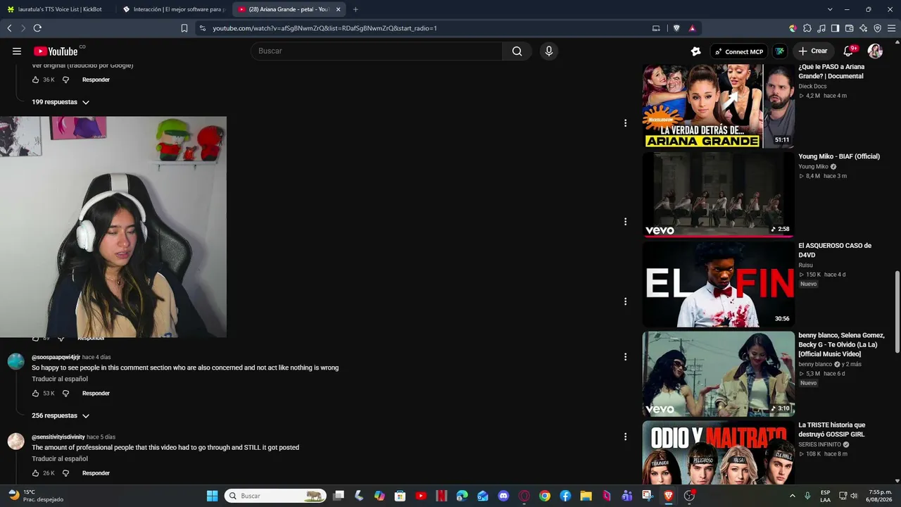Toggle the browser sidebar panel
The width and height of the screenshot is (901, 507).
point(836,28)
